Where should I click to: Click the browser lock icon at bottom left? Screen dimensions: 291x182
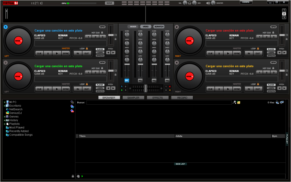73,176
